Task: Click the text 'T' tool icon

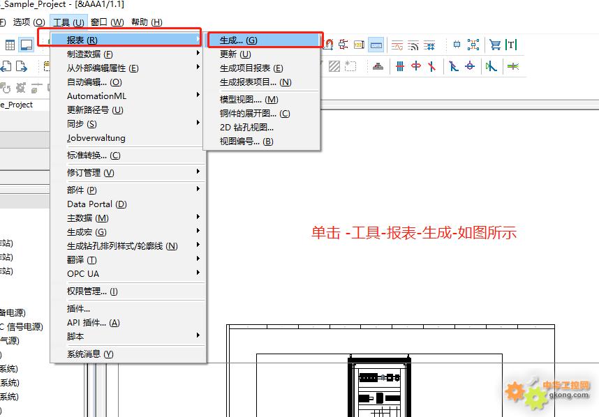Action: [512, 45]
